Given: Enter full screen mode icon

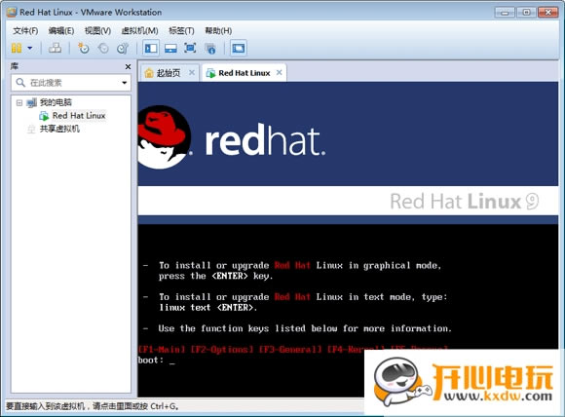Looking at the screenshot, I should [x=190, y=48].
